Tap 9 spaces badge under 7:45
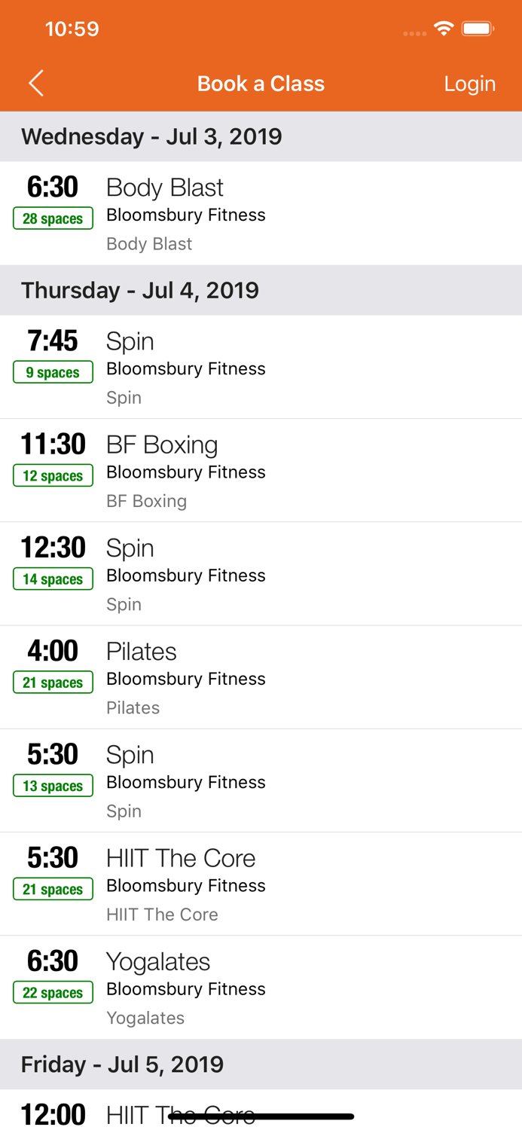The width and height of the screenshot is (522, 1130). point(53,371)
